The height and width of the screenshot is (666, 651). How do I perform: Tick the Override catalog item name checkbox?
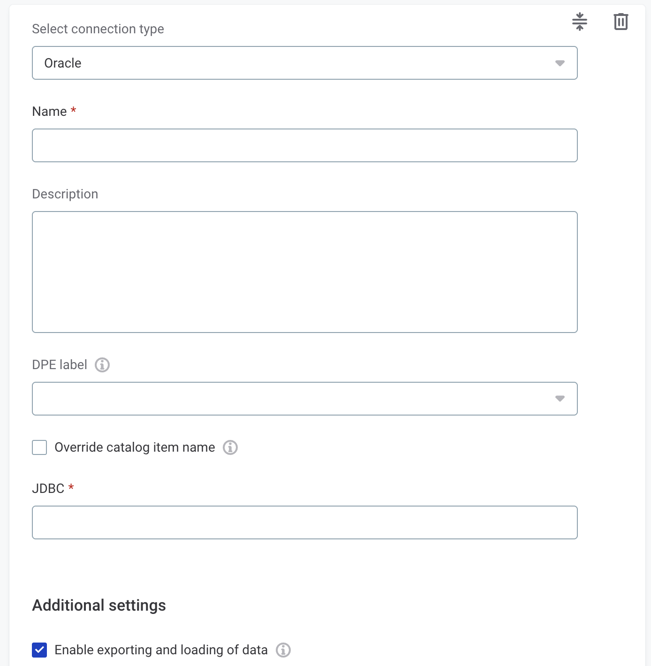point(39,447)
